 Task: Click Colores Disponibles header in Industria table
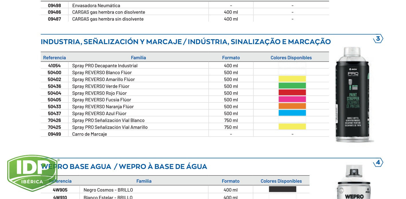[x=291, y=58]
